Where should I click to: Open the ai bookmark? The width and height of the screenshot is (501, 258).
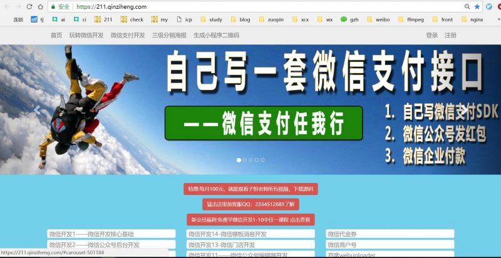58,19
